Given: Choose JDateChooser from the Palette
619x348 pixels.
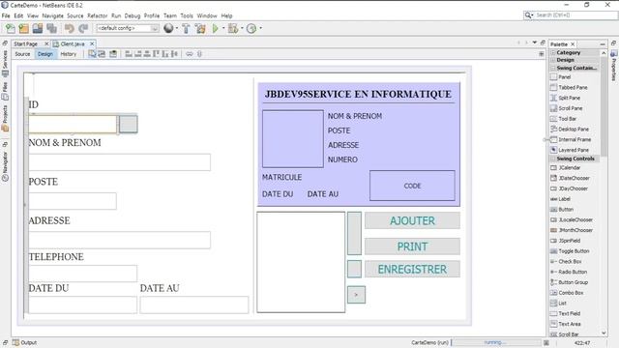Looking at the screenshot, I should pos(570,178).
